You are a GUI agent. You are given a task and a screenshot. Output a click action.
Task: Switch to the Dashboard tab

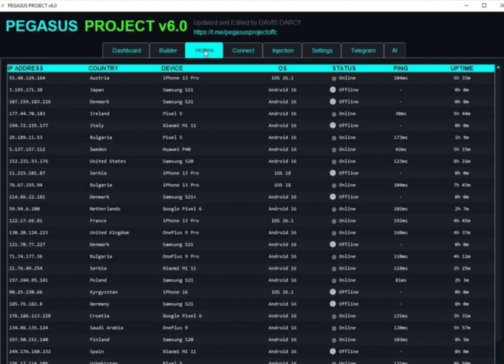click(x=127, y=51)
